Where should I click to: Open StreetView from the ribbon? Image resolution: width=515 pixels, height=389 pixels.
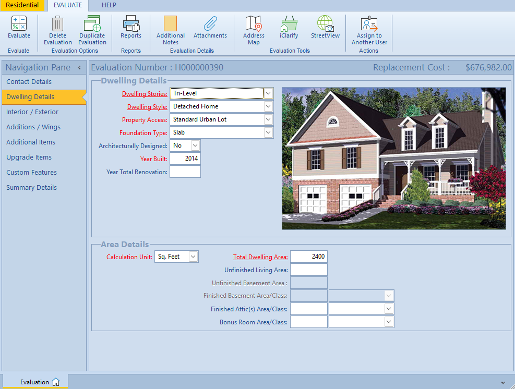[x=325, y=23]
